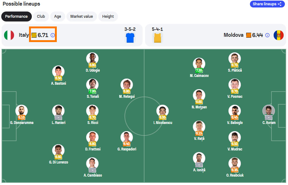Click Moldova's orange rating color swatch

tap(248, 35)
